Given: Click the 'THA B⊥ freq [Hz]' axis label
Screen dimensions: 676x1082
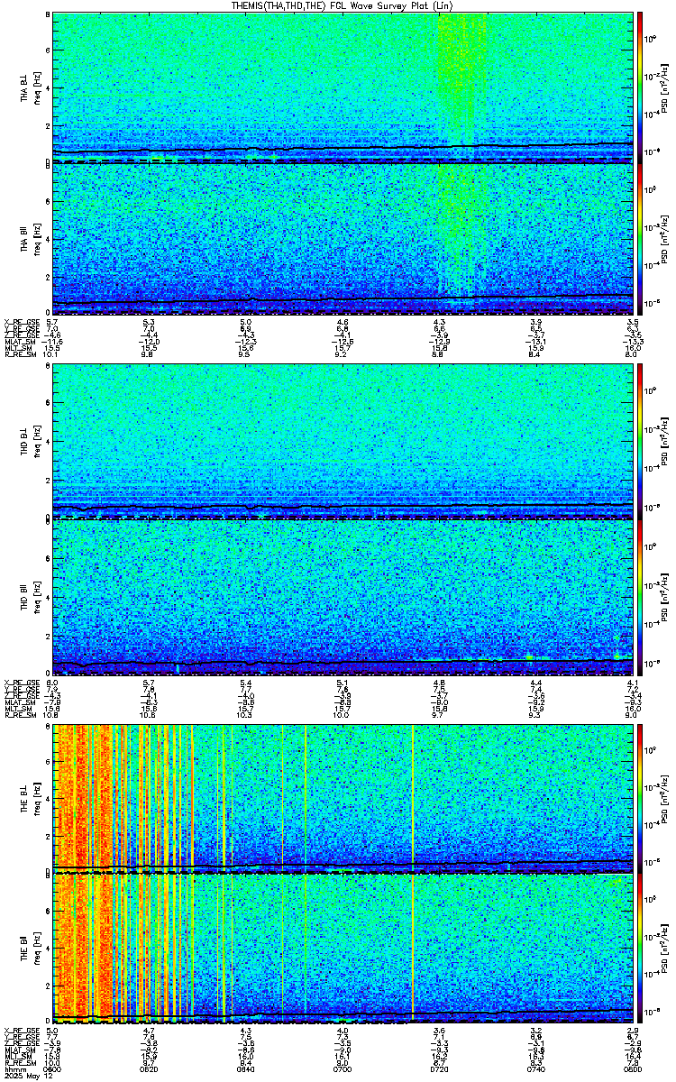Looking at the screenshot, I should coord(30,87).
